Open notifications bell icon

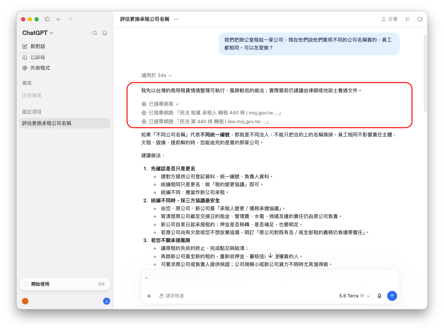pyautogui.click(x=105, y=33)
